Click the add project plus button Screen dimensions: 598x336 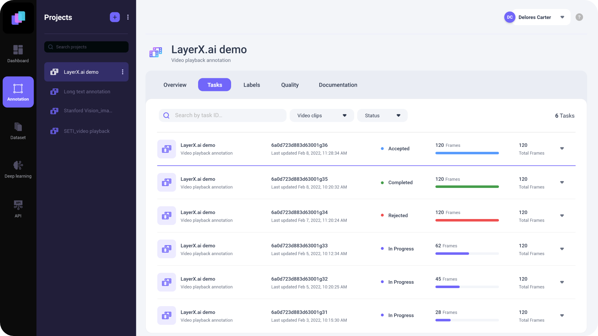(x=115, y=17)
